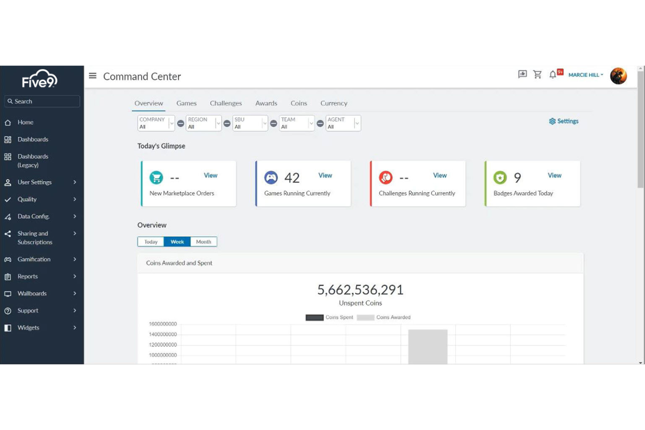Click the Coins Spent legend swatch
Screen dimensions: 645x430
[x=314, y=317]
